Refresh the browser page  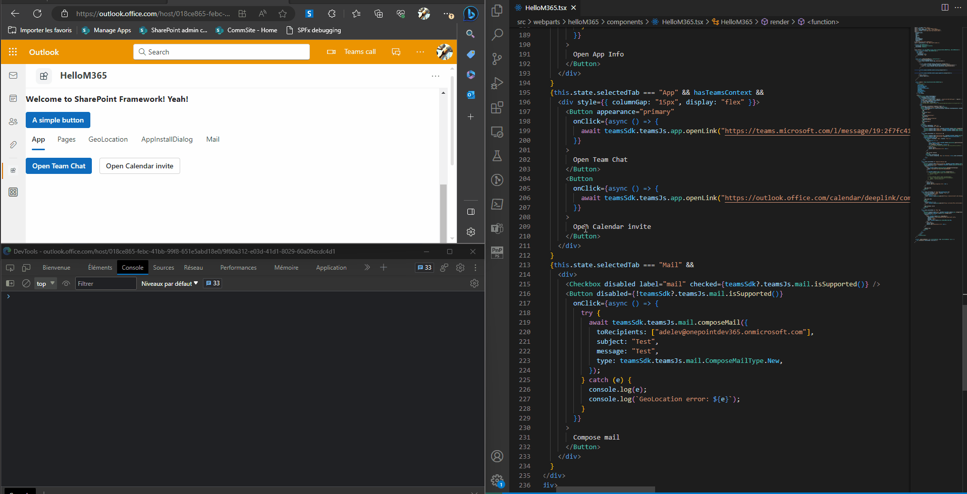37,14
